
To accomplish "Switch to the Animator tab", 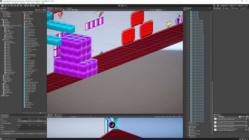I will (x=69, y=8).
